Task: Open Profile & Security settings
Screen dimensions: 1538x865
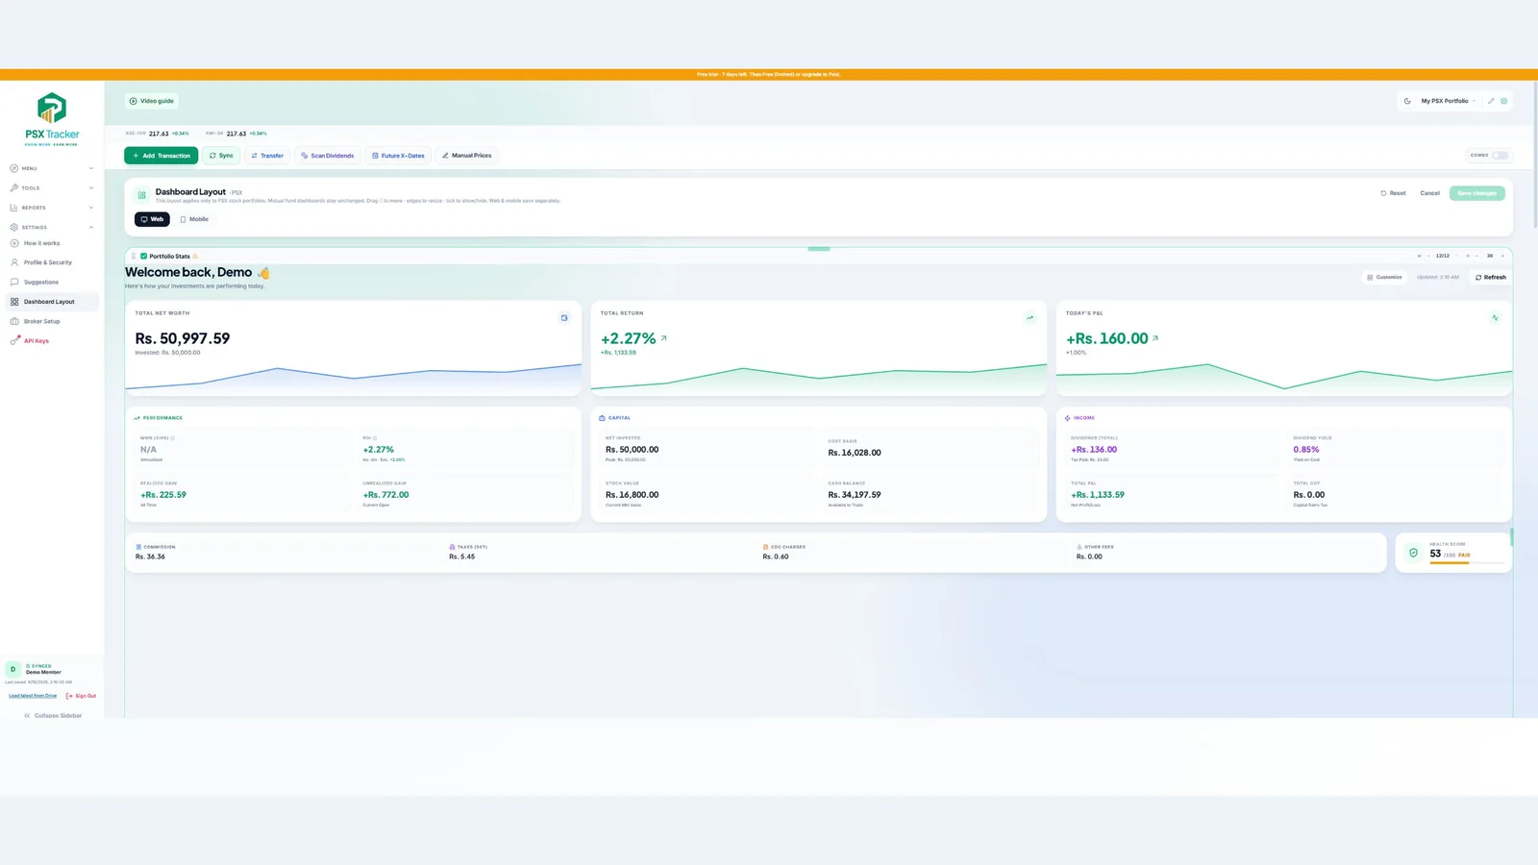Action: point(52,262)
